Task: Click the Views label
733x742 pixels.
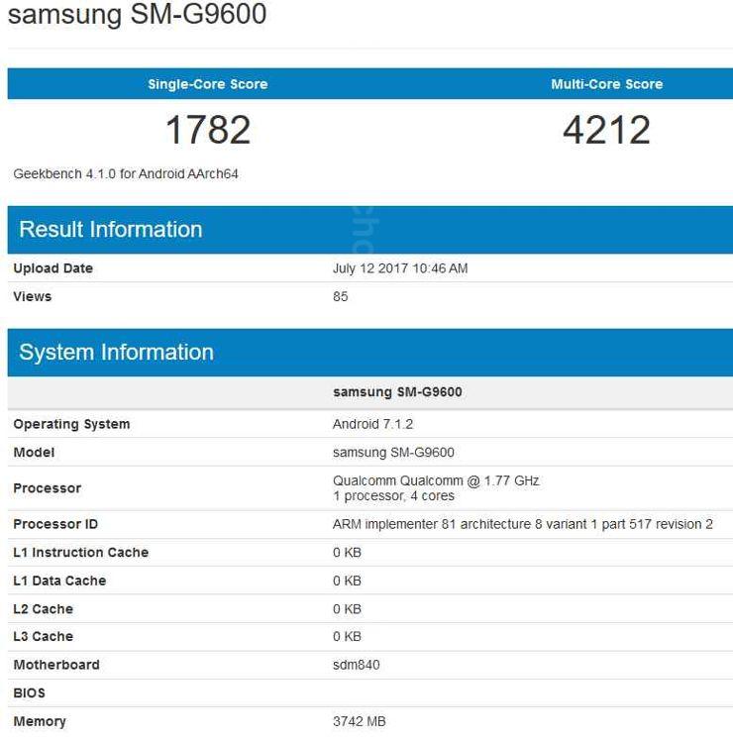Action: pyautogui.click(x=32, y=297)
